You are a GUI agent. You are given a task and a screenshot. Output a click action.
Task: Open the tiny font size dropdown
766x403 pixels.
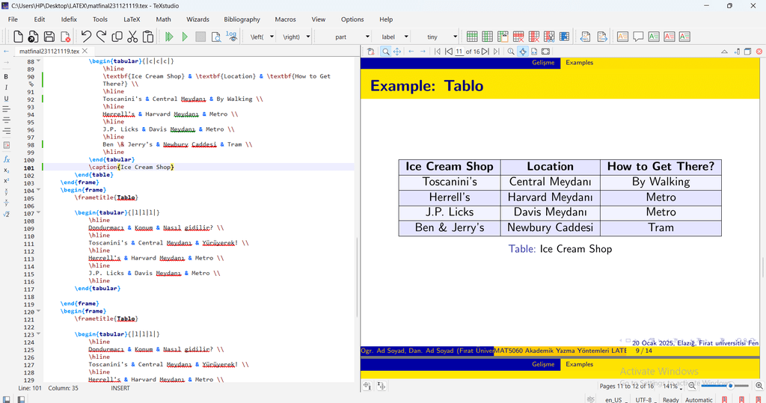(x=455, y=37)
